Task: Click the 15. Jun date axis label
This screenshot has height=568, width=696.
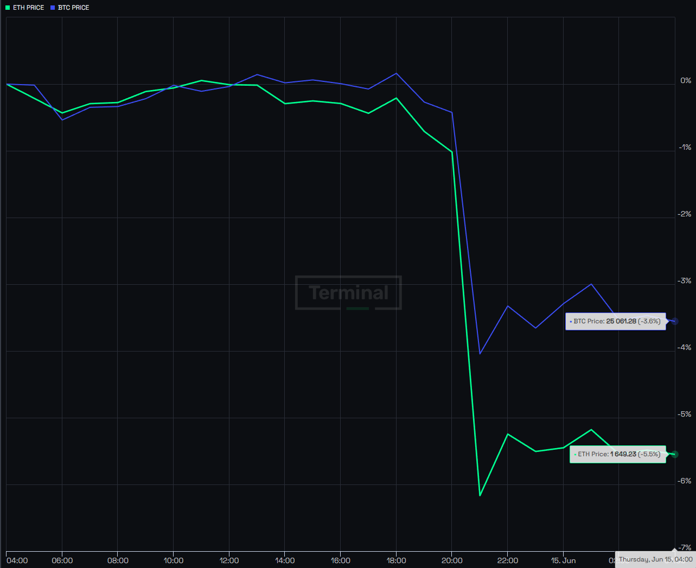Action: (563, 560)
